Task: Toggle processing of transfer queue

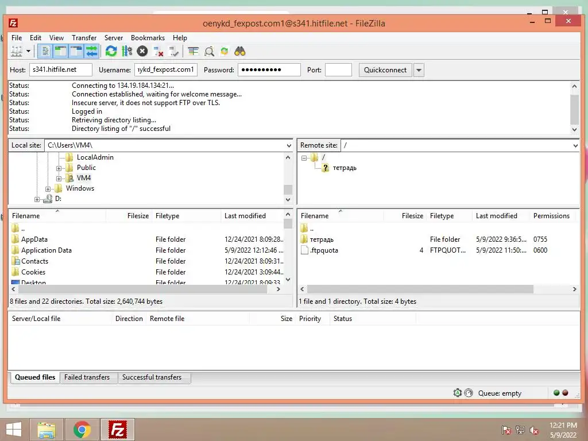Action: [x=127, y=51]
